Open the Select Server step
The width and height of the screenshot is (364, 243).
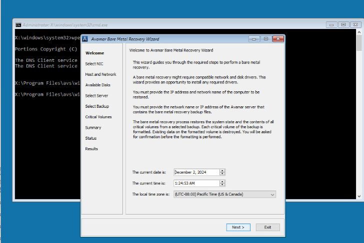[x=96, y=96]
